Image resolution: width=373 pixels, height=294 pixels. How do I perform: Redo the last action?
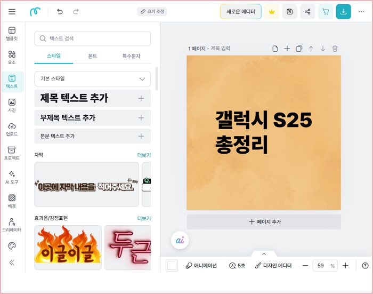[76, 11]
